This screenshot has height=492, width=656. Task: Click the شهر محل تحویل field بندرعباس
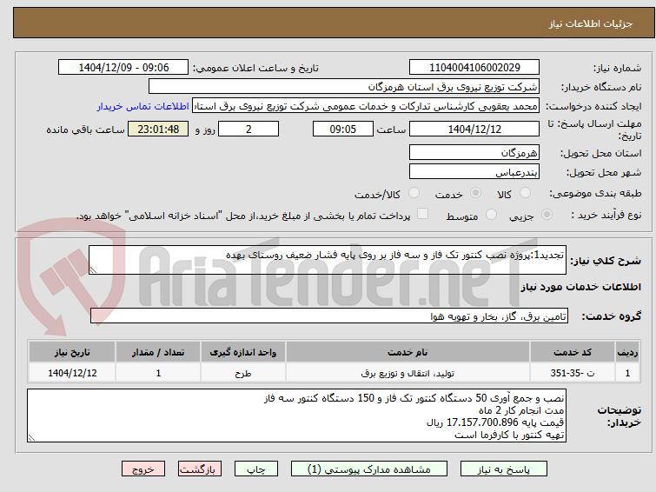tap(474, 171)
